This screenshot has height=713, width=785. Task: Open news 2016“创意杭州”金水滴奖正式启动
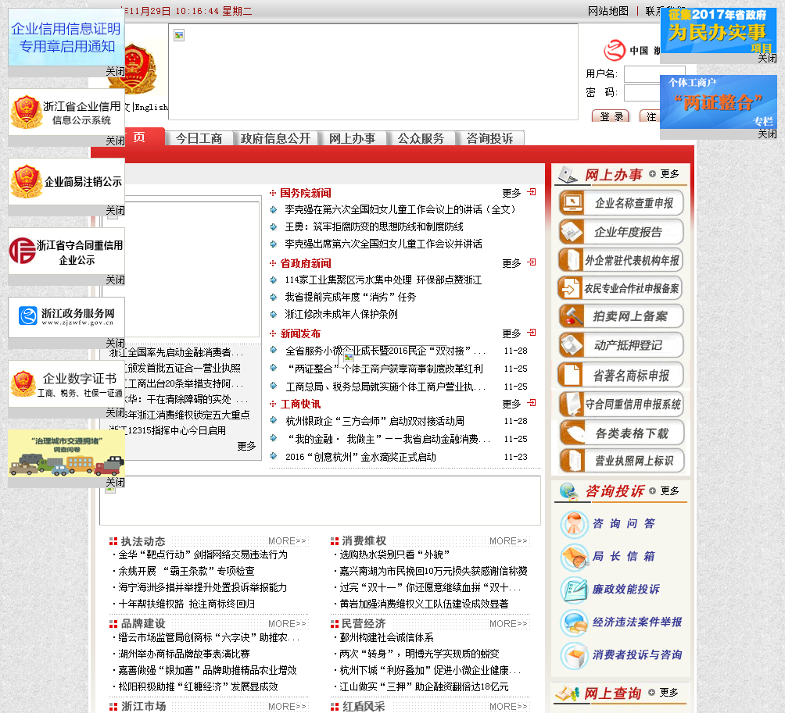click(x=360, y=457)
